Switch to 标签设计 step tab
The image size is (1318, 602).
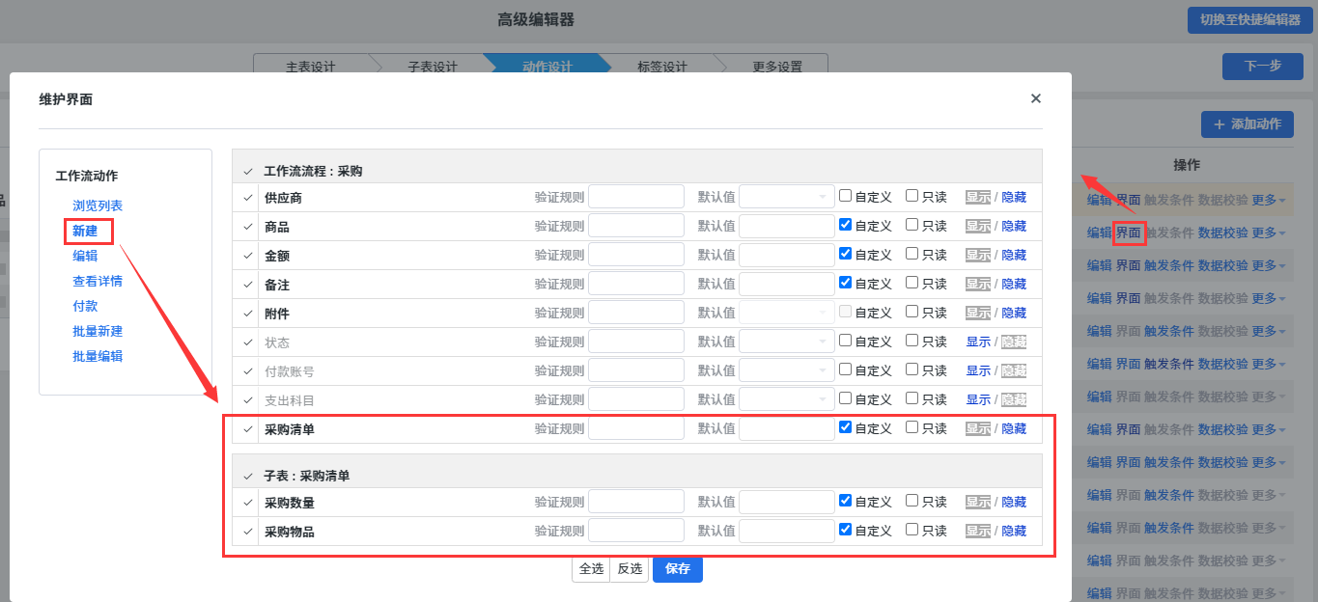click(662, 67)
